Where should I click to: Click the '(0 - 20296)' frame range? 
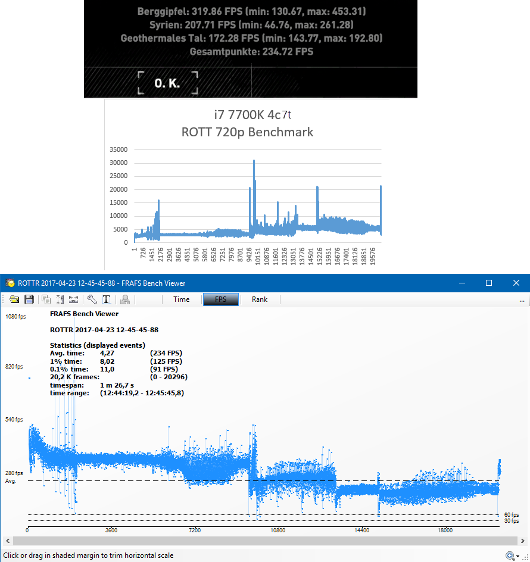[169, 377]
